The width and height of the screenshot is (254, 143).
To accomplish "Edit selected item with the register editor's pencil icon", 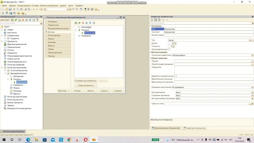I will 79,23.
